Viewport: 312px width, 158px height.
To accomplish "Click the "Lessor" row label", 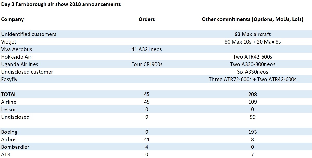I will [9, 109].
